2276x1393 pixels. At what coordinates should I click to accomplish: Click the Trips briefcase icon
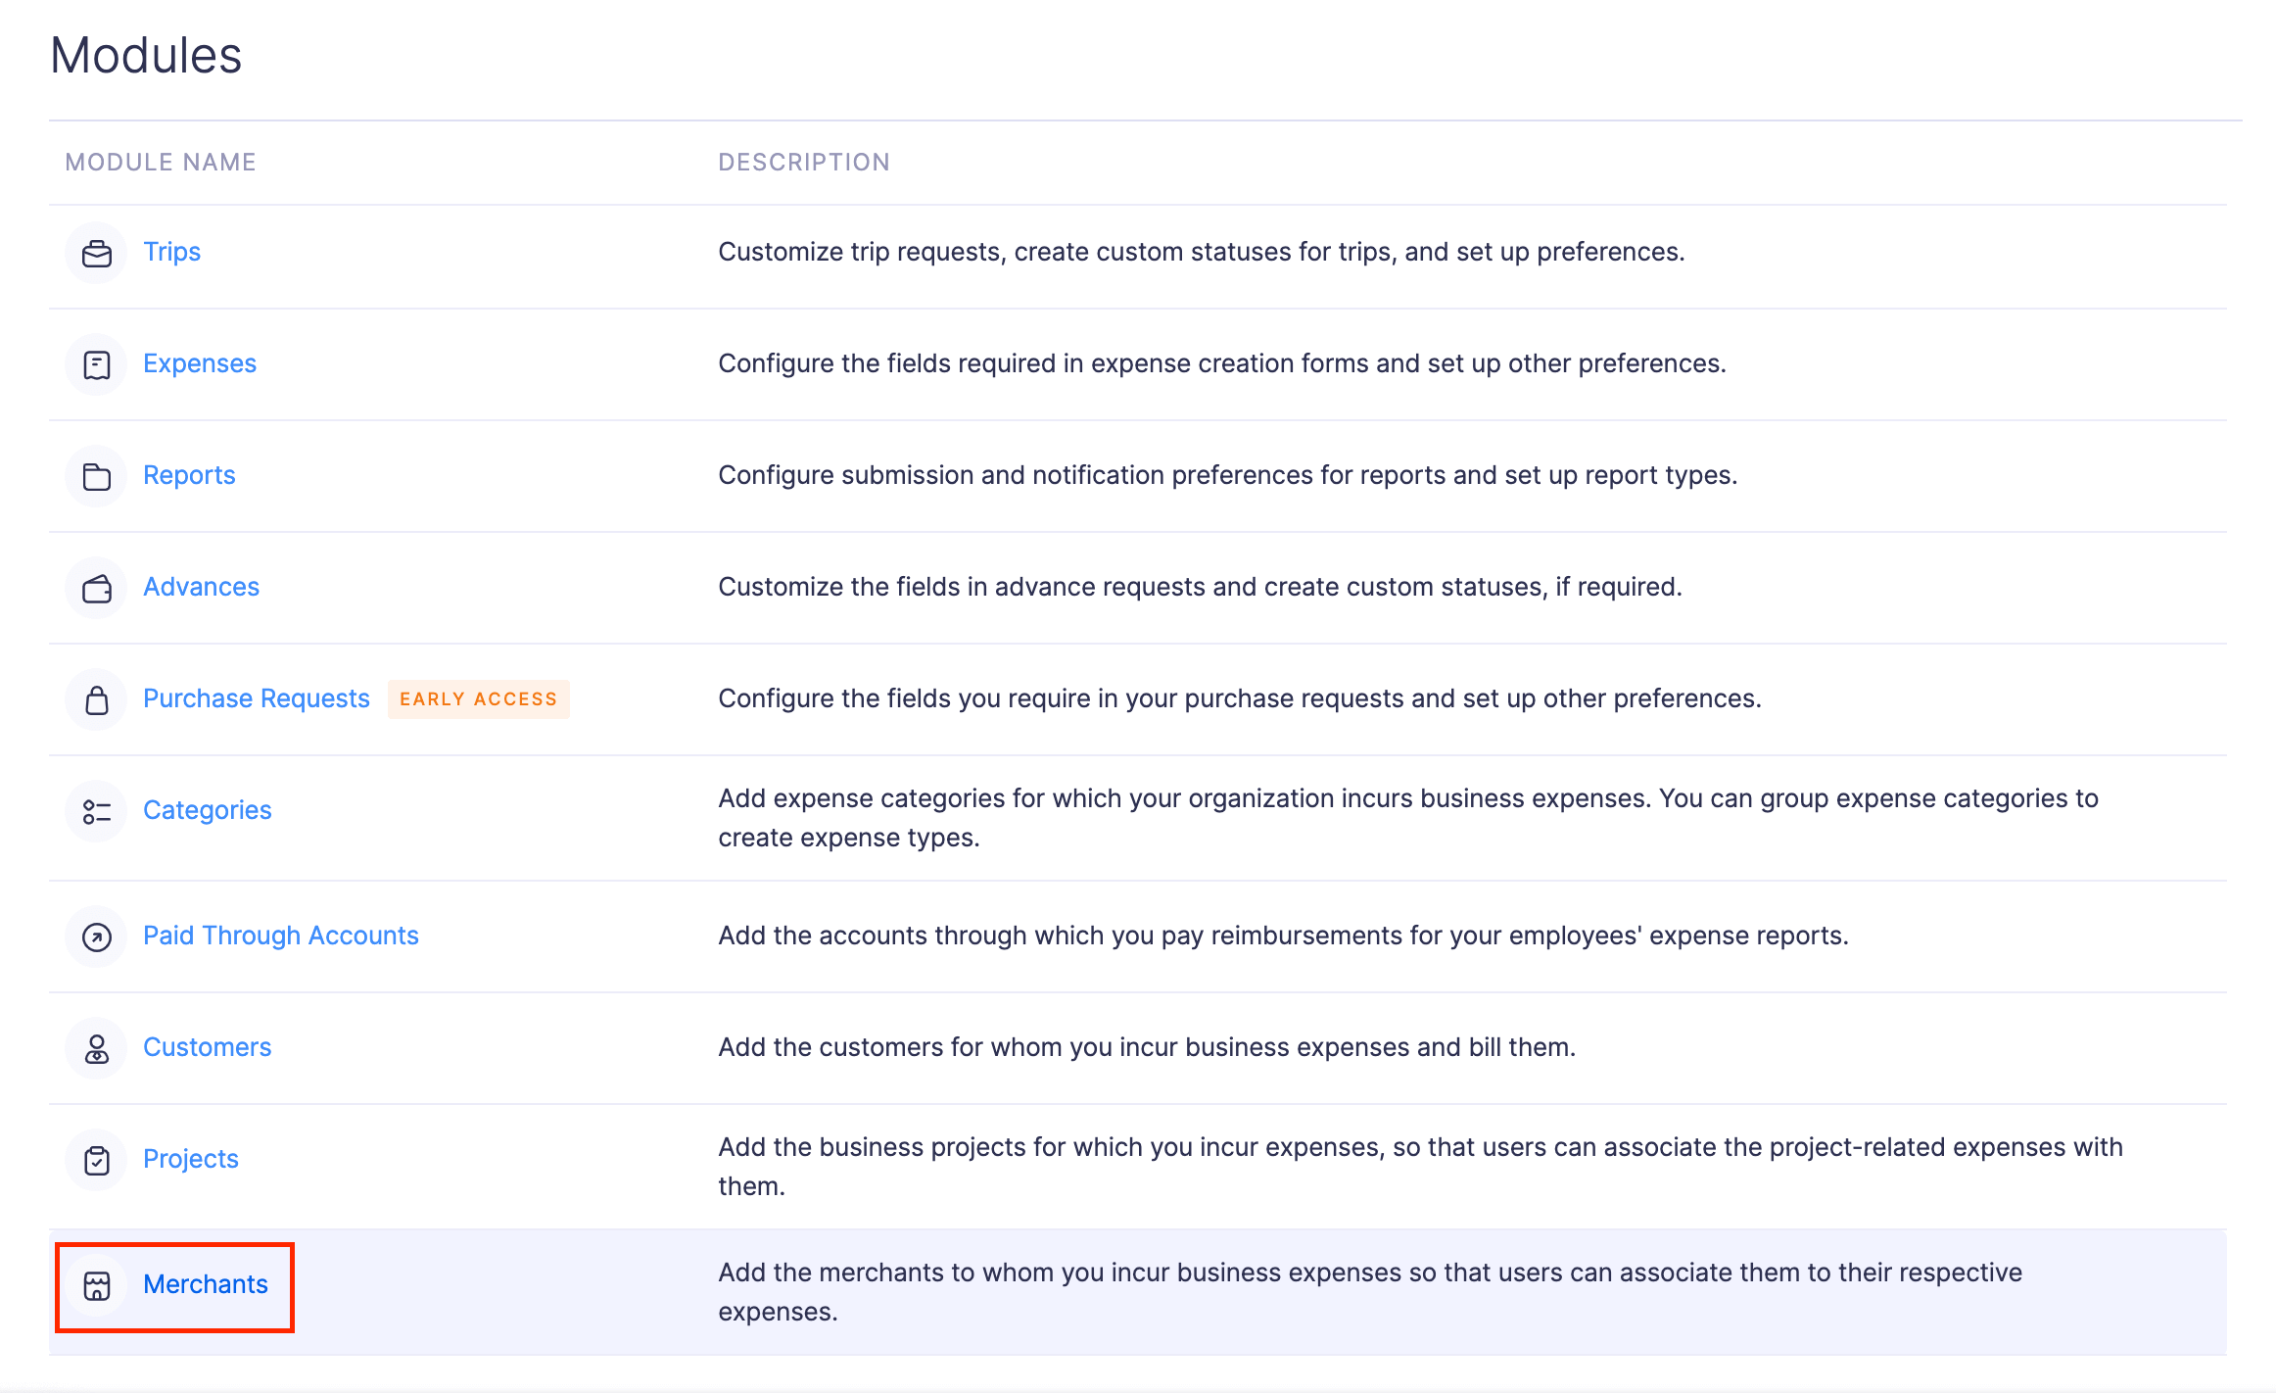[x=96, y=253]
